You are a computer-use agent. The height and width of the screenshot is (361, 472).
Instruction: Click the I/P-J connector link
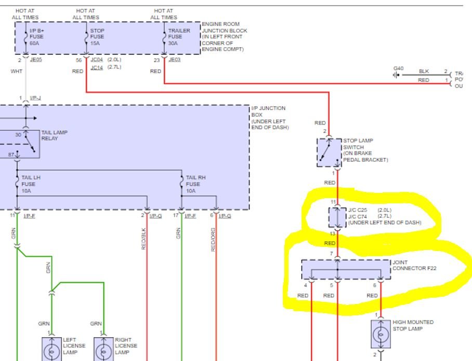[x=35, y=98]
